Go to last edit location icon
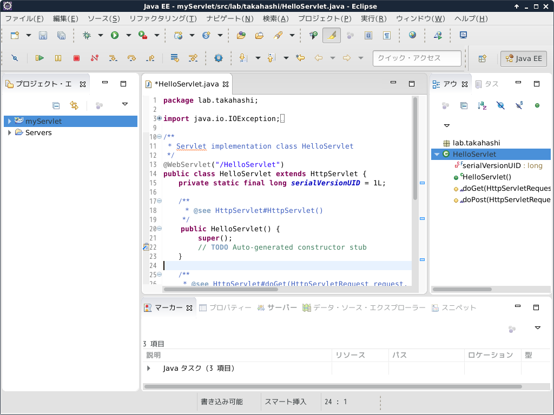Viewport: 554px width, 415px height. click(300, 58)
